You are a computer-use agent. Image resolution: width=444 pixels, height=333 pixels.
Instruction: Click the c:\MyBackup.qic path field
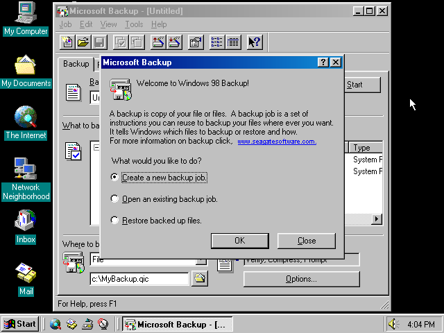(139, 279)
